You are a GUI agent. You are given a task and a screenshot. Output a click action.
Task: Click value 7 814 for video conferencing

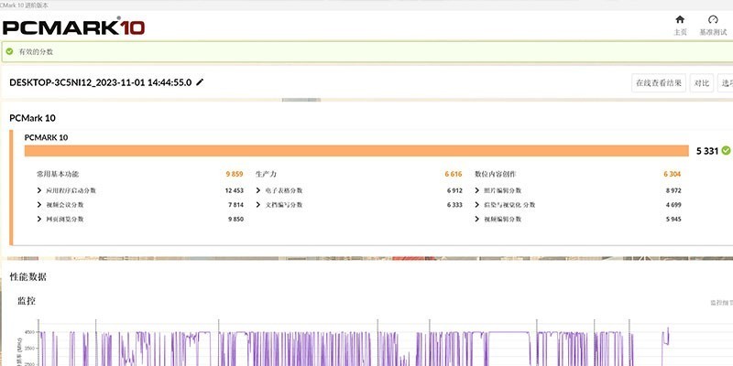[235, 204]
